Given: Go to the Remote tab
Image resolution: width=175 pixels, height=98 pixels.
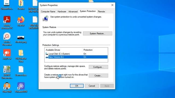Looking at the screenshot, I should point(101,11).
